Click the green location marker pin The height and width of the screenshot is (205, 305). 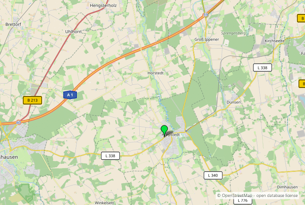coord(164,131)
